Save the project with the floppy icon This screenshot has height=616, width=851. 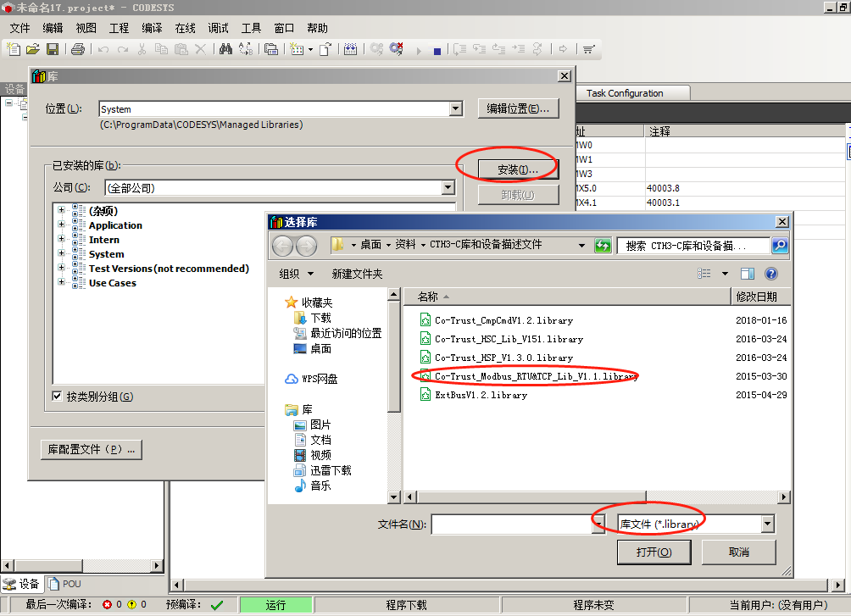[53, 49]
